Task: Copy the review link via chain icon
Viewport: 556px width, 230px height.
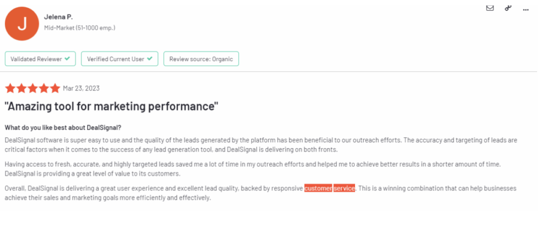Action: coord(508,8)
